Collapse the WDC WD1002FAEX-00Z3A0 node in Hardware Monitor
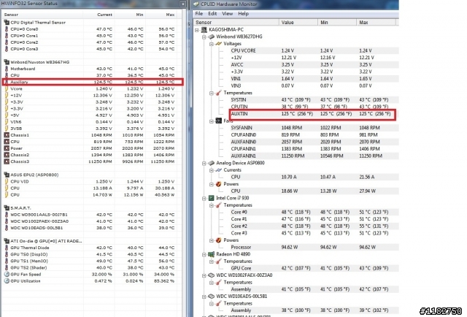Screen dimensions: 467x317 204,275
